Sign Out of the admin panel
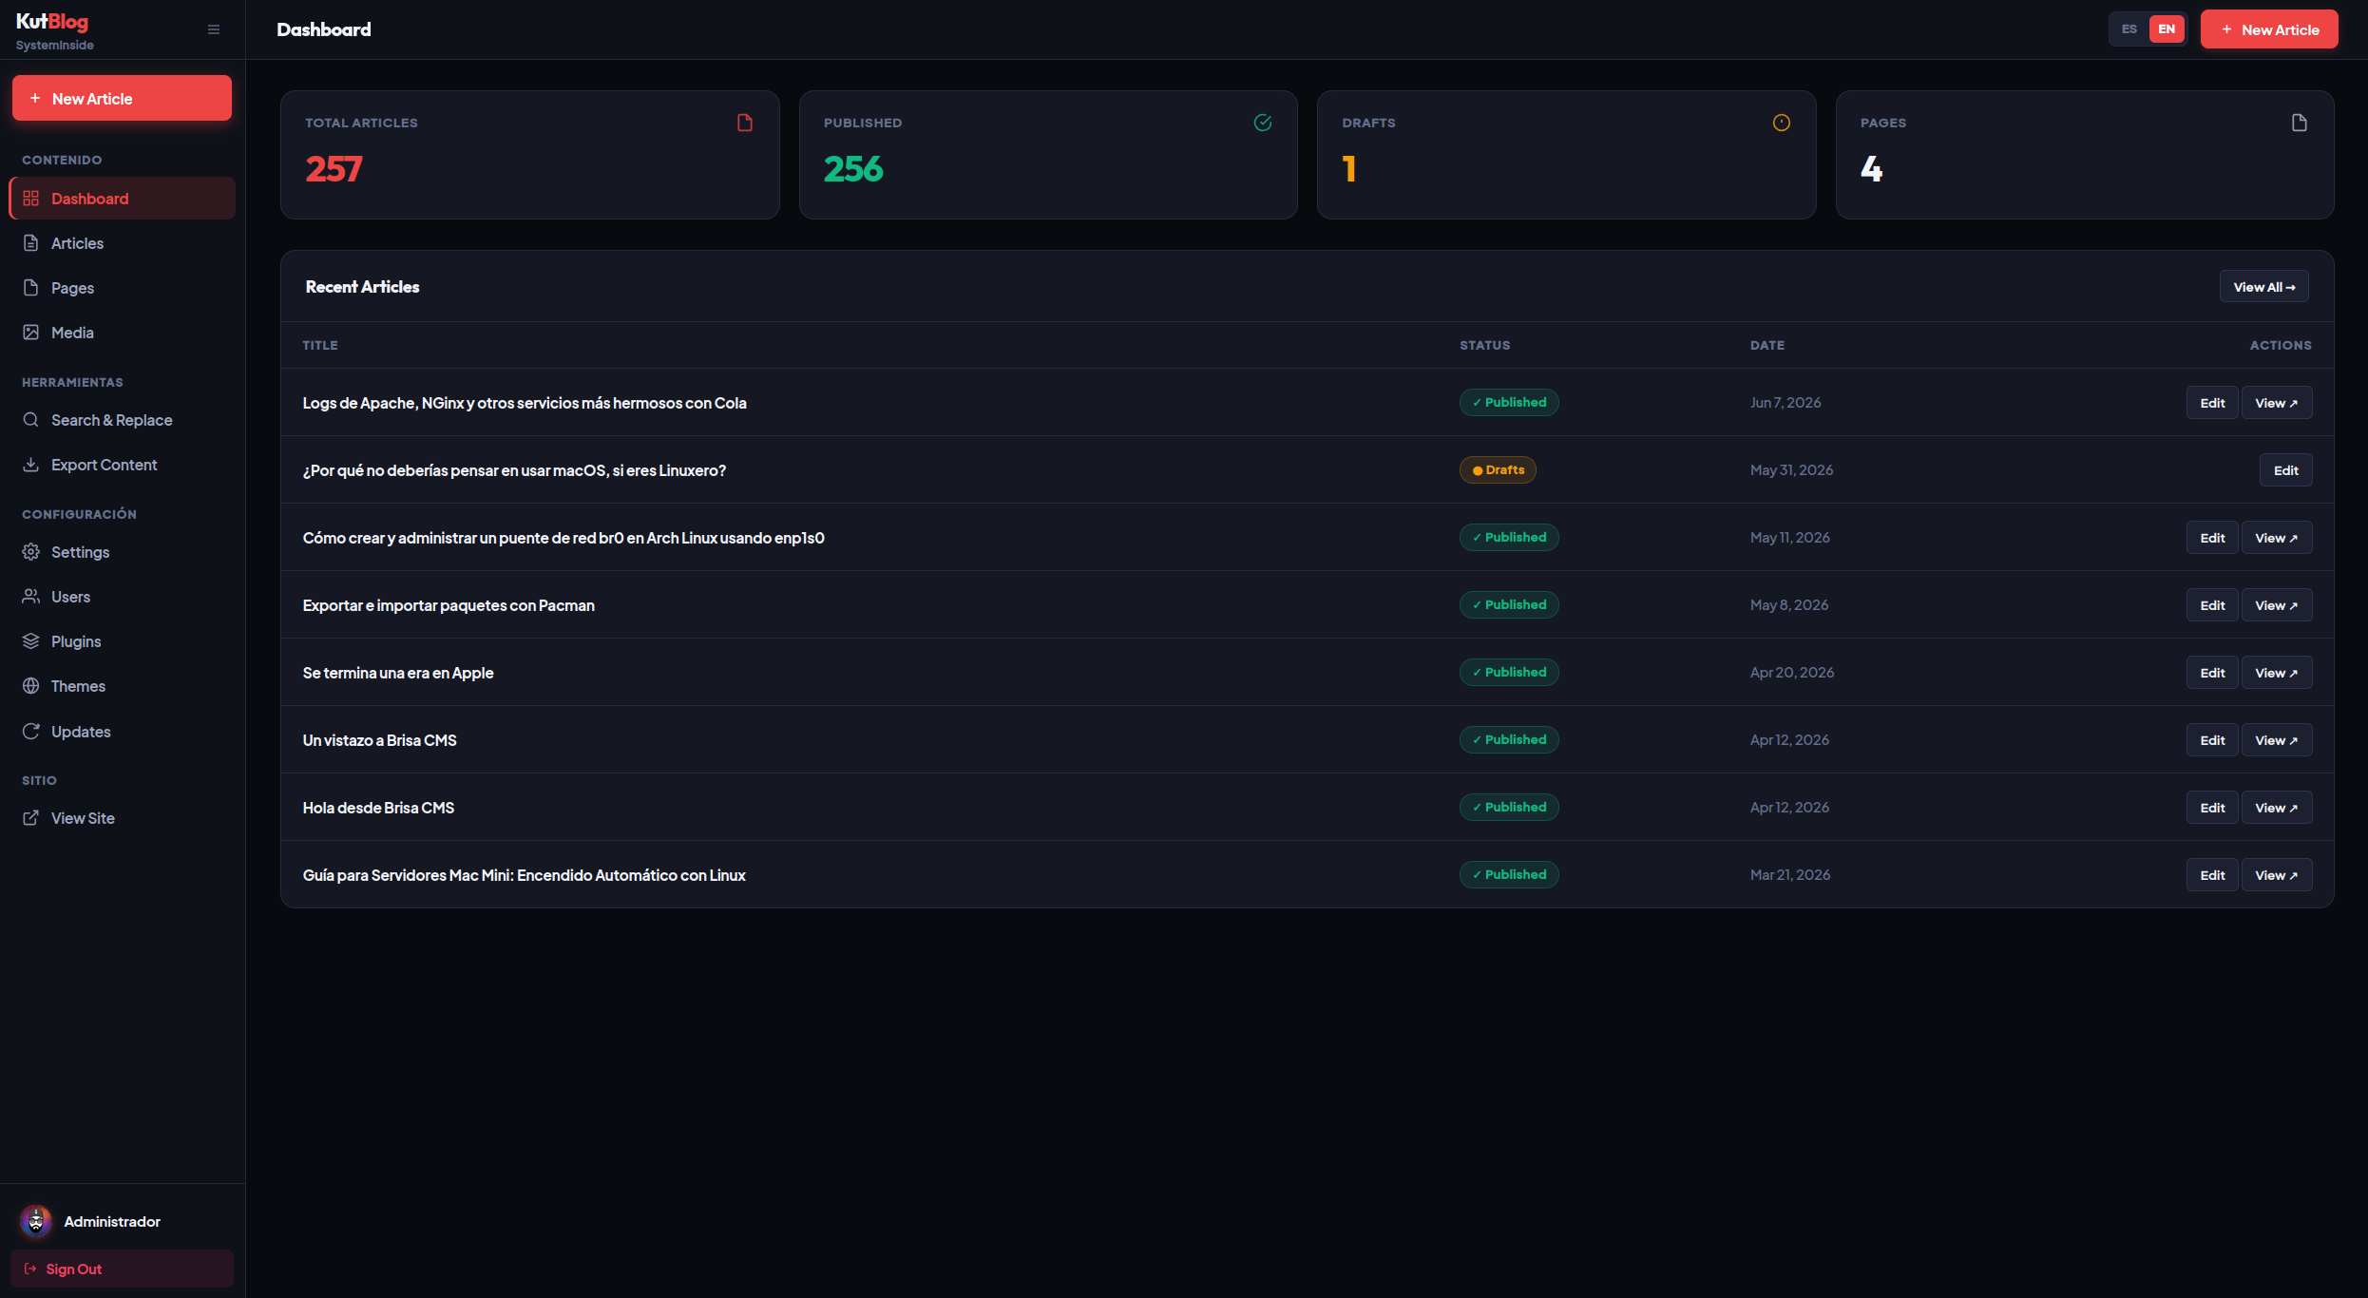 [122, 1269]
